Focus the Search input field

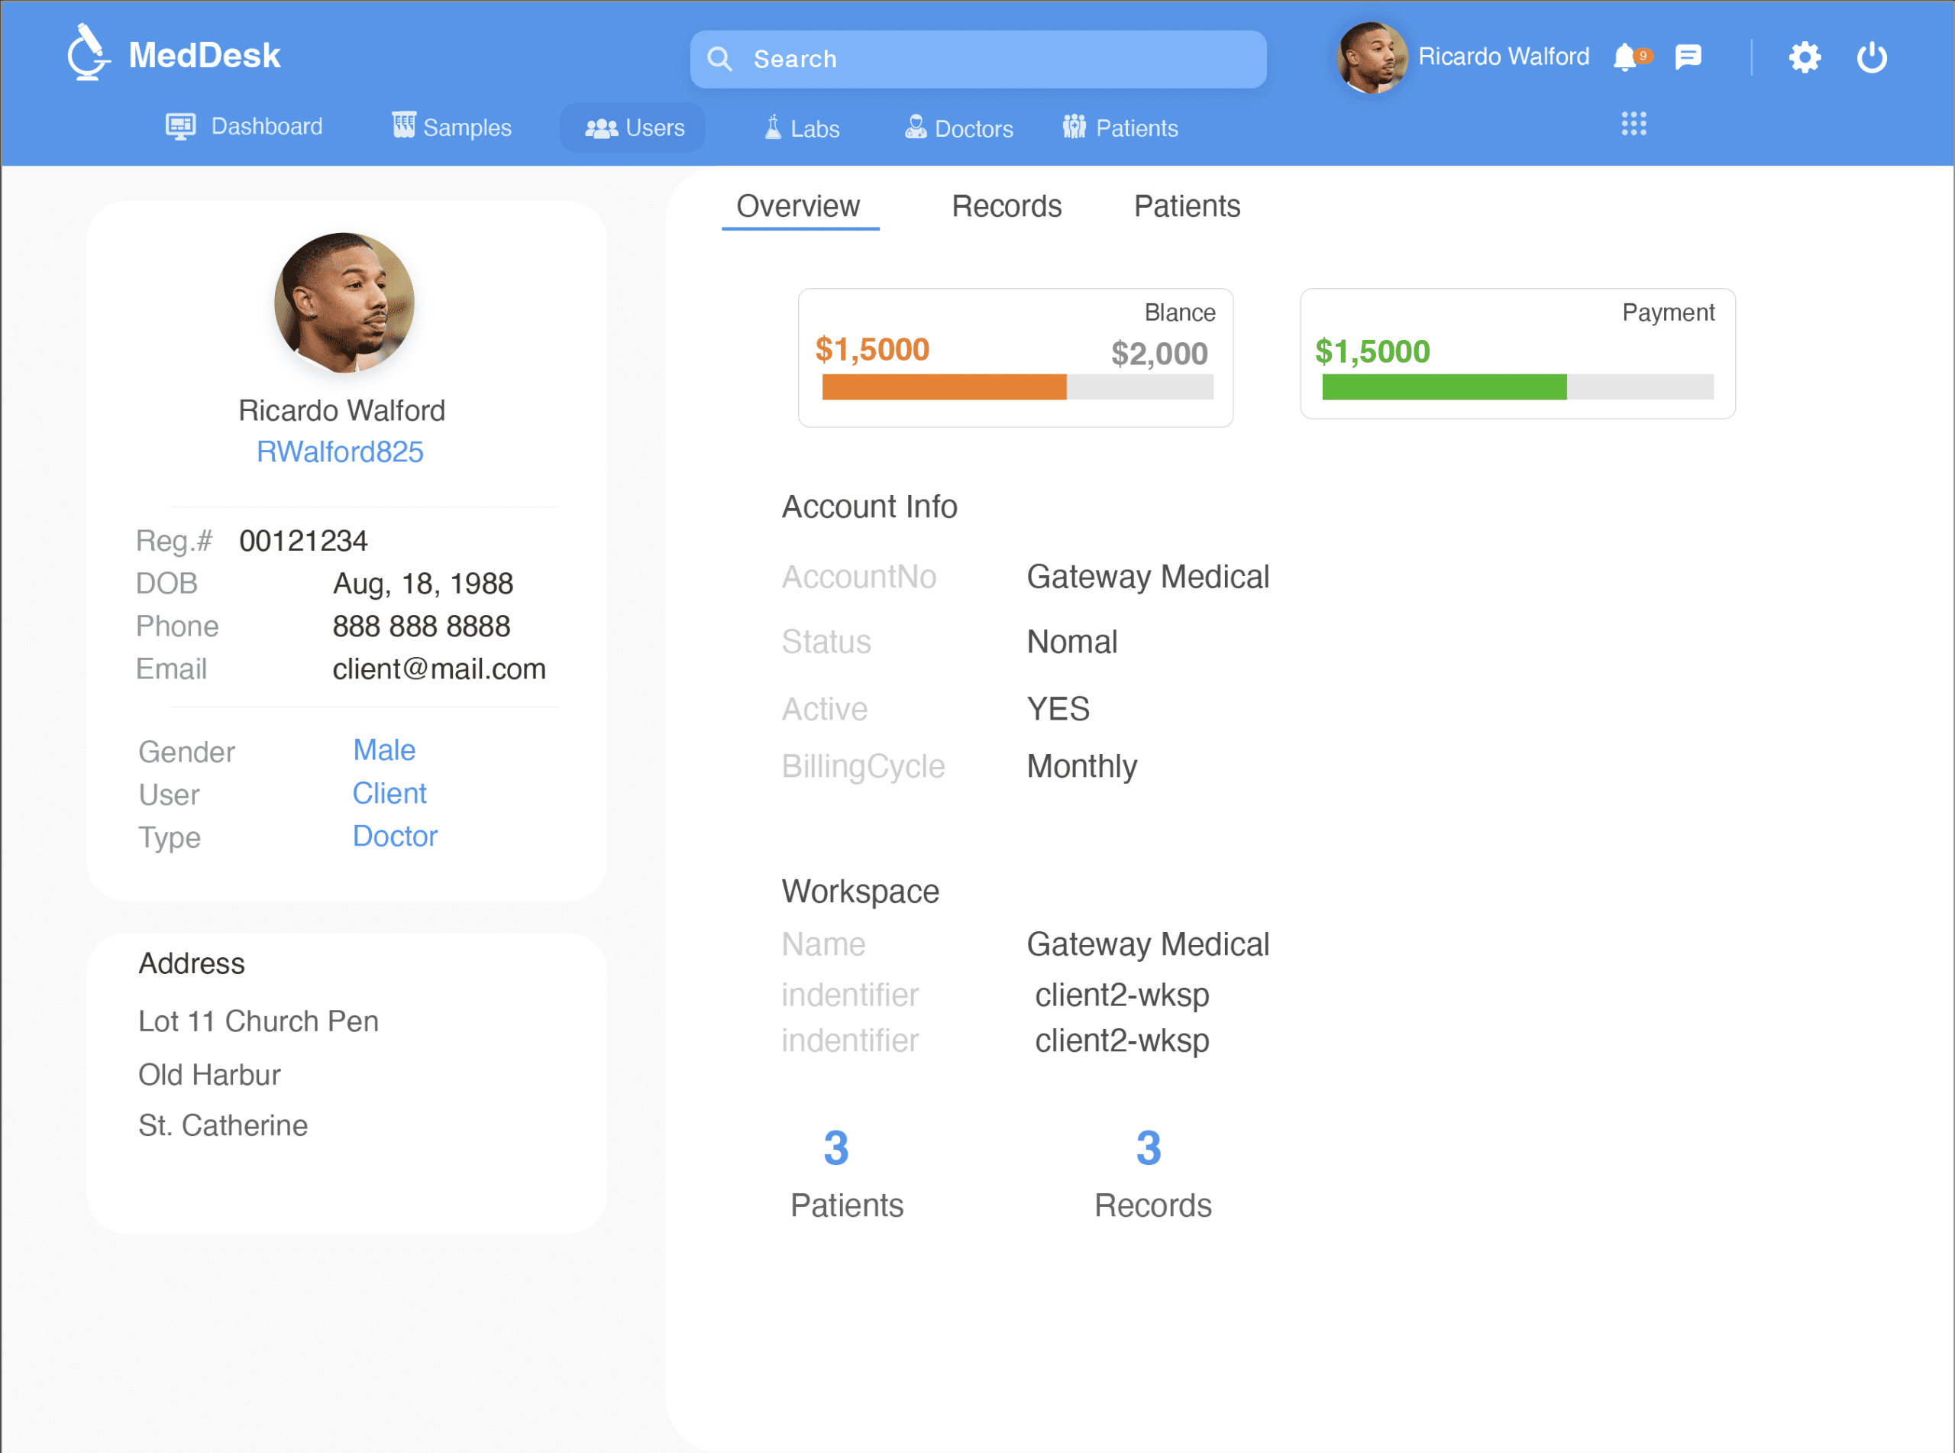coord(977,59)
